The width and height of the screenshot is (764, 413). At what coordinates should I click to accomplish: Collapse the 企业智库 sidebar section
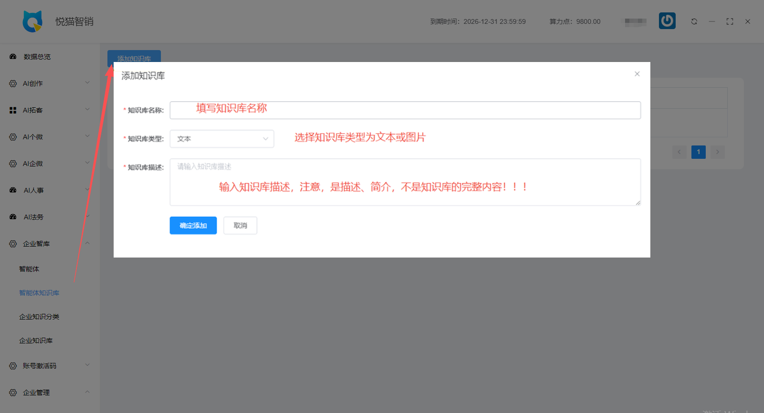coord(87,243)
